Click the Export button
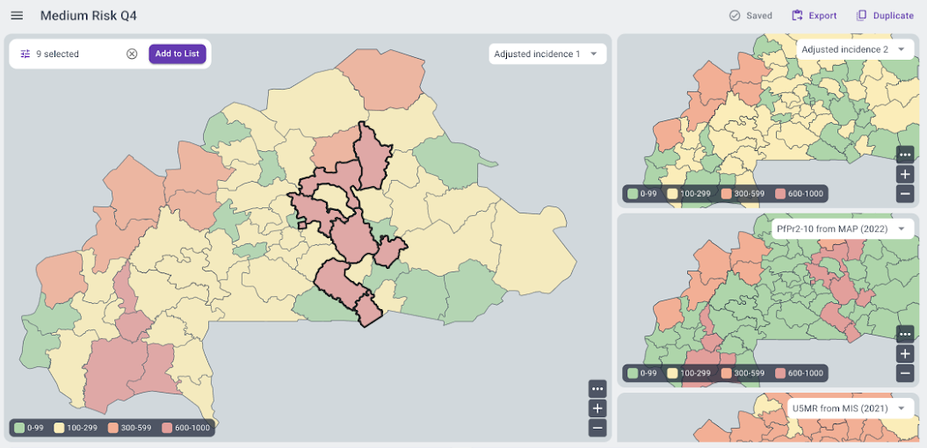The image size is (927, 448). coord(814,16)
